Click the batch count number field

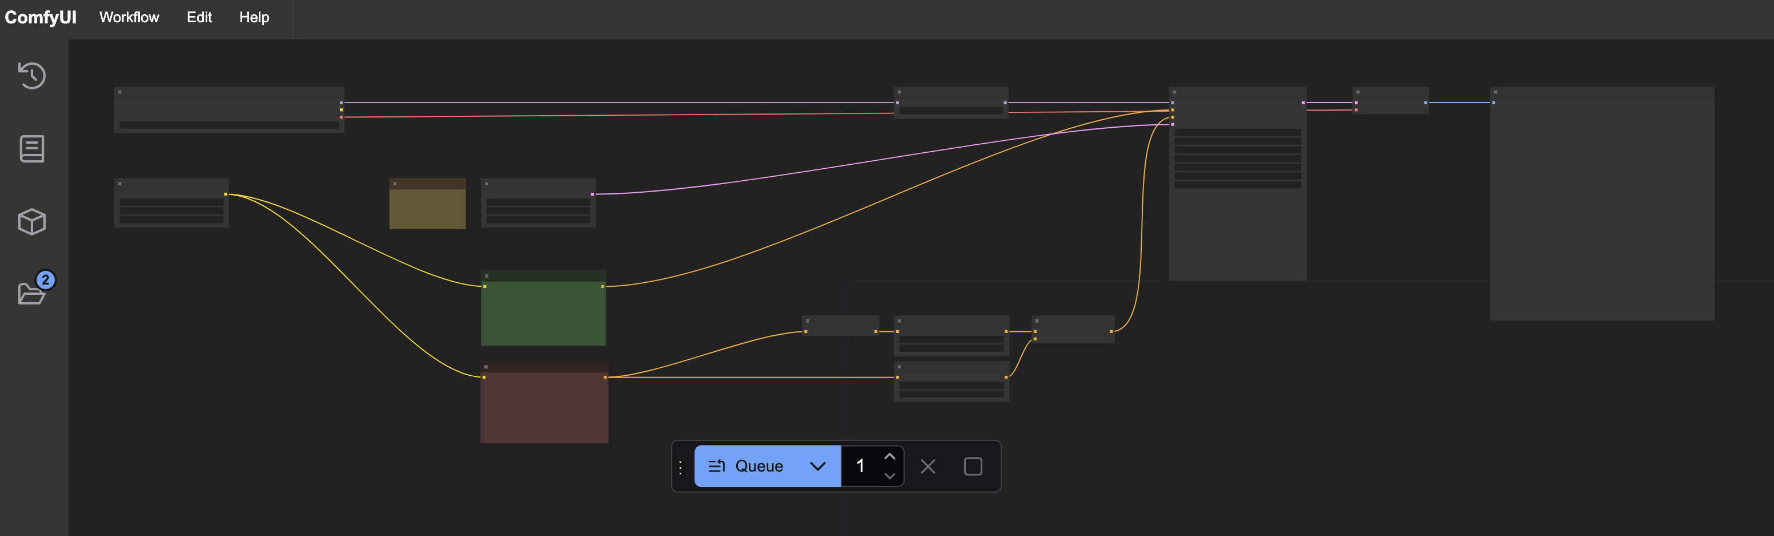(x=861, y=466)
